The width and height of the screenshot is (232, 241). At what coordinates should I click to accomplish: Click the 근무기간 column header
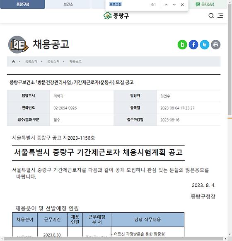click(x=52, y=219)
